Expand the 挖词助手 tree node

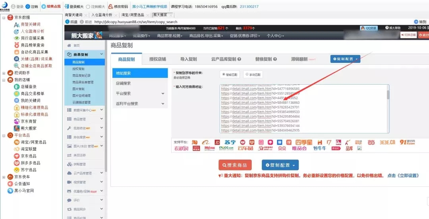pos(4,73)
